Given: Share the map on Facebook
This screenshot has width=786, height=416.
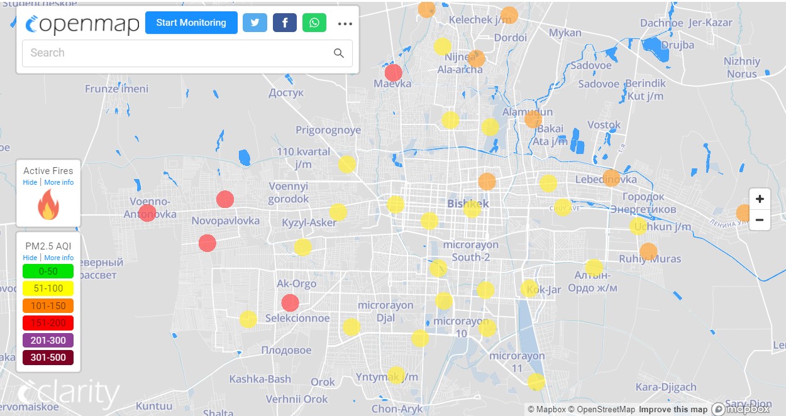Looking at the screenshot, I should (x=285, y=23).
